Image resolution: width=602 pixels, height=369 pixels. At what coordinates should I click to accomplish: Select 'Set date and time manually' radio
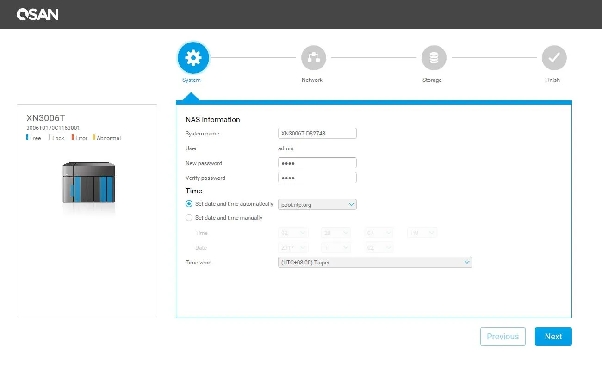189,218
